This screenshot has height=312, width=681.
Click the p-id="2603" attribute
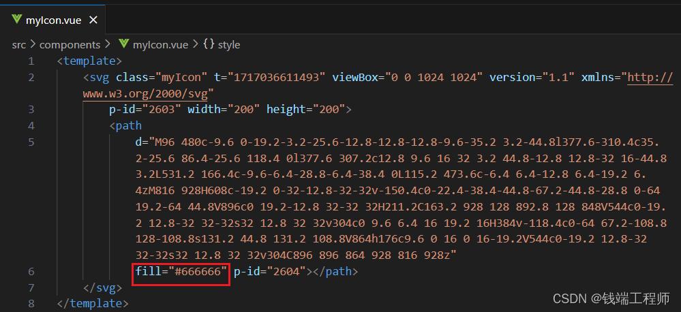(145, 110)
